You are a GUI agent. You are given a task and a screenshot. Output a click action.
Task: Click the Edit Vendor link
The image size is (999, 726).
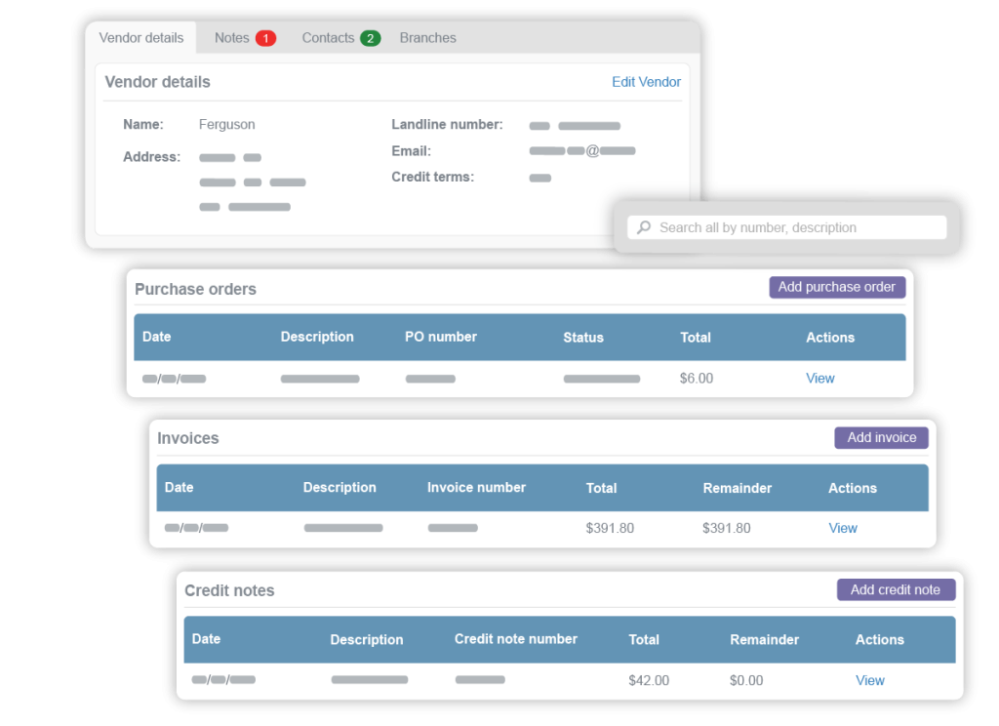point(646,82)
